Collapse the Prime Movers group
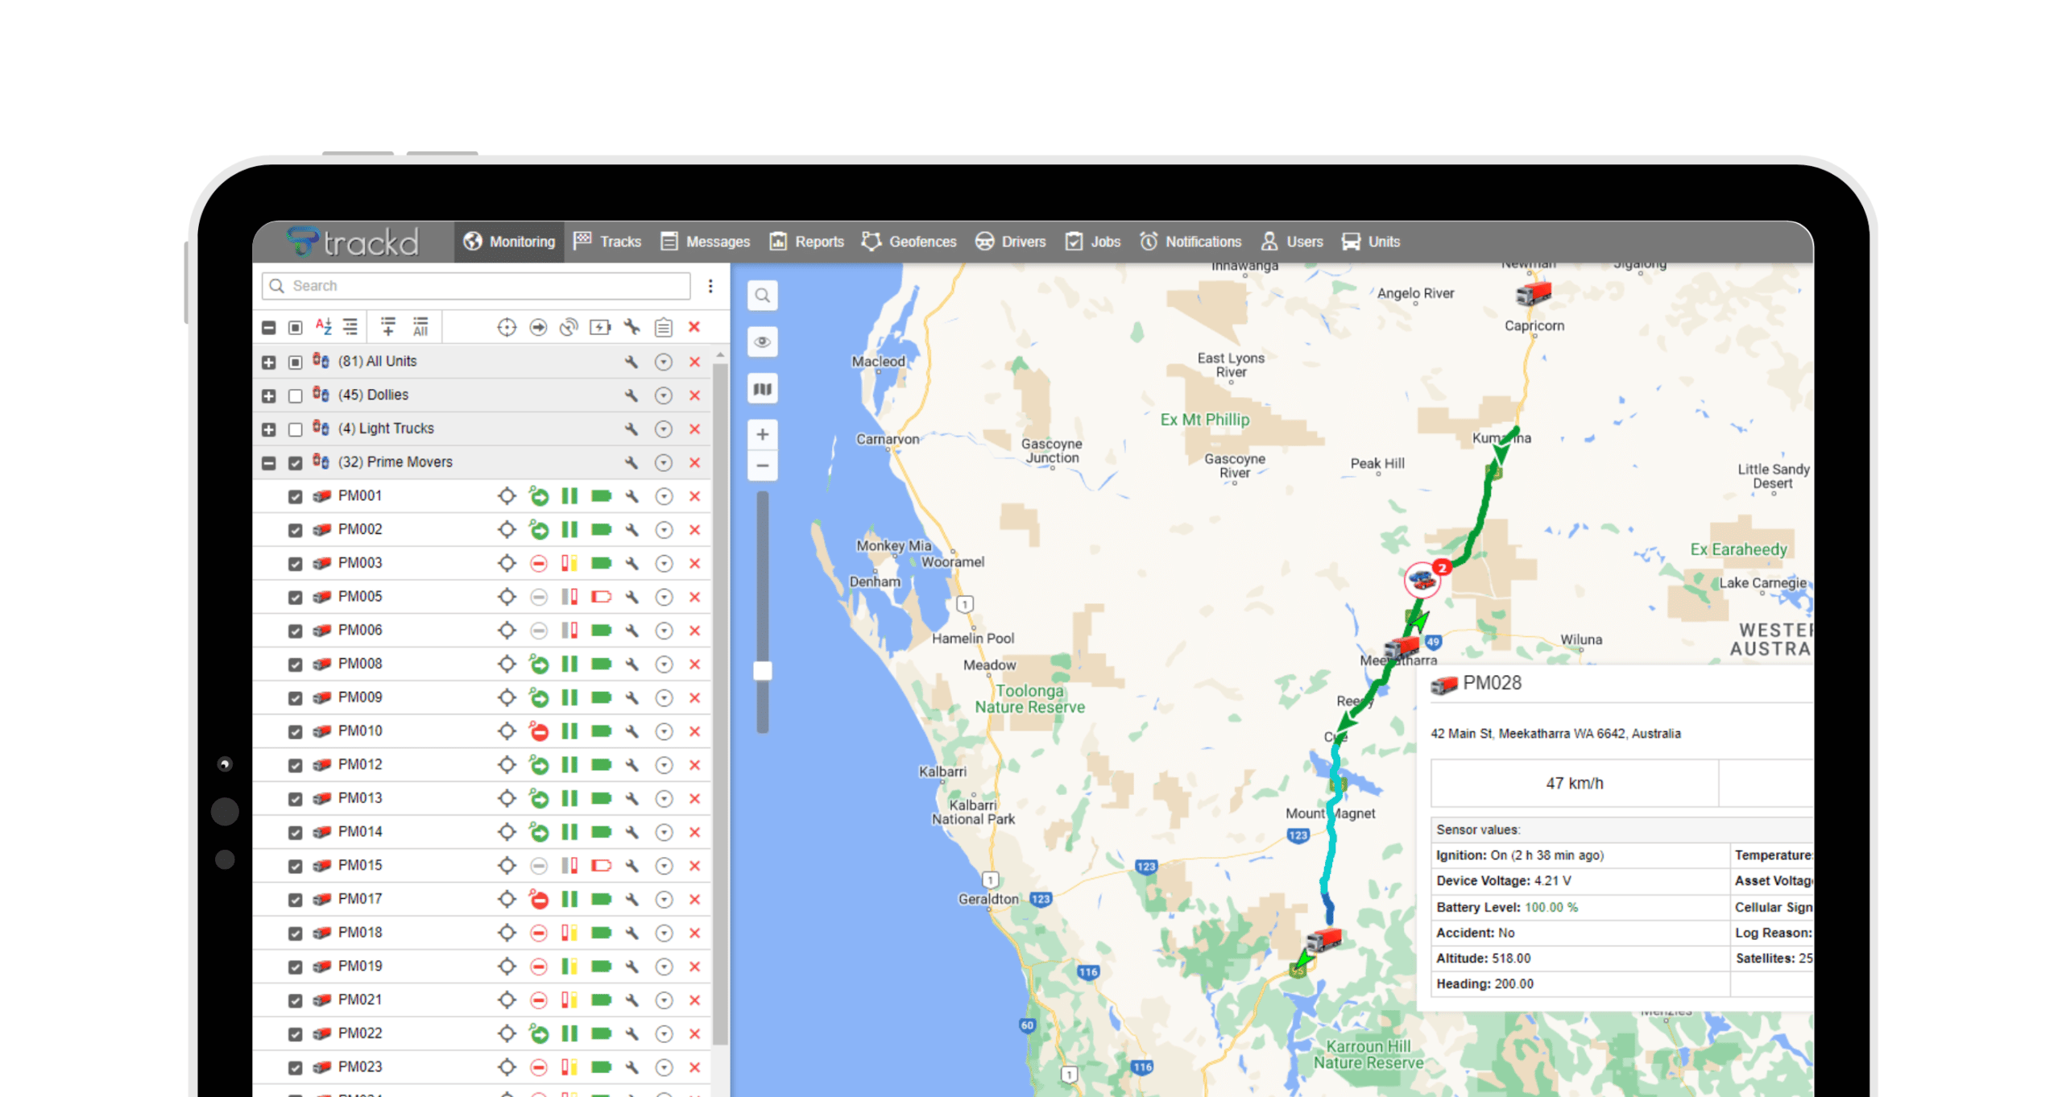 (269, 463)
